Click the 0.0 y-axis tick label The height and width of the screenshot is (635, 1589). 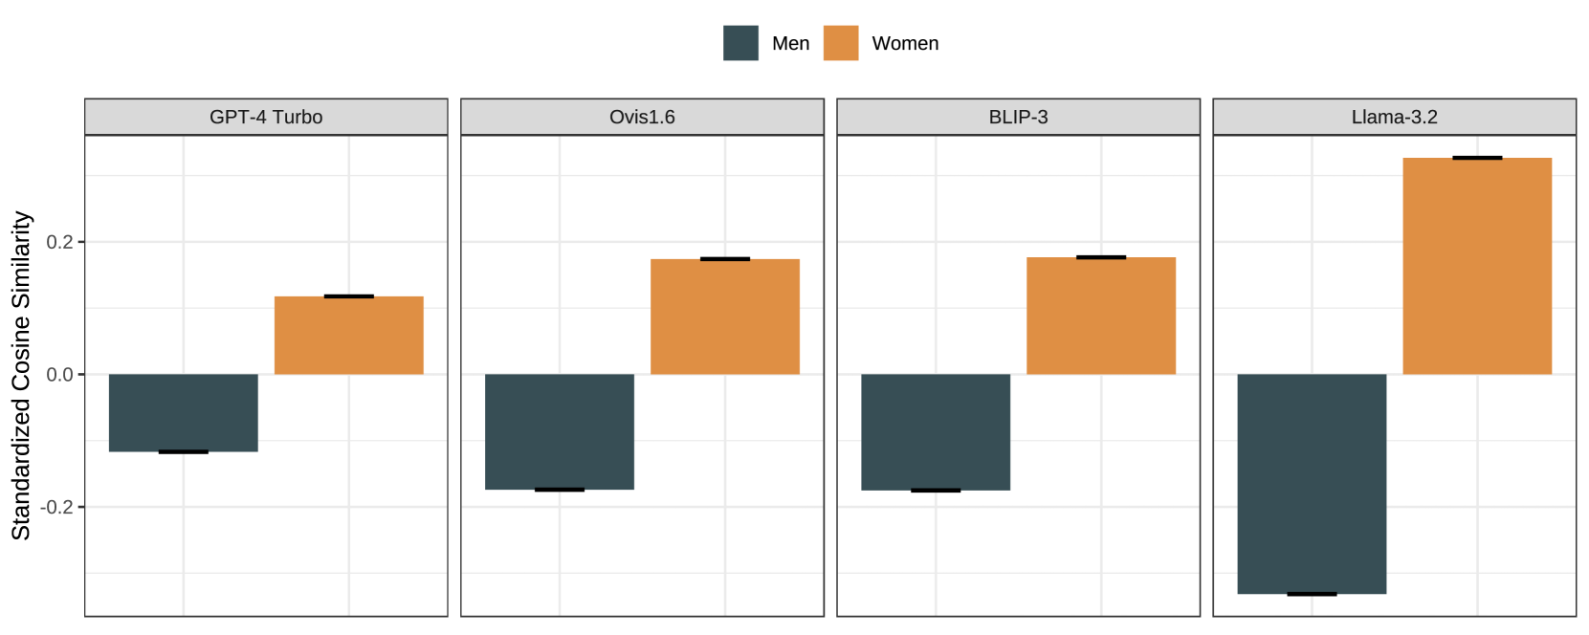coord(59,375)
